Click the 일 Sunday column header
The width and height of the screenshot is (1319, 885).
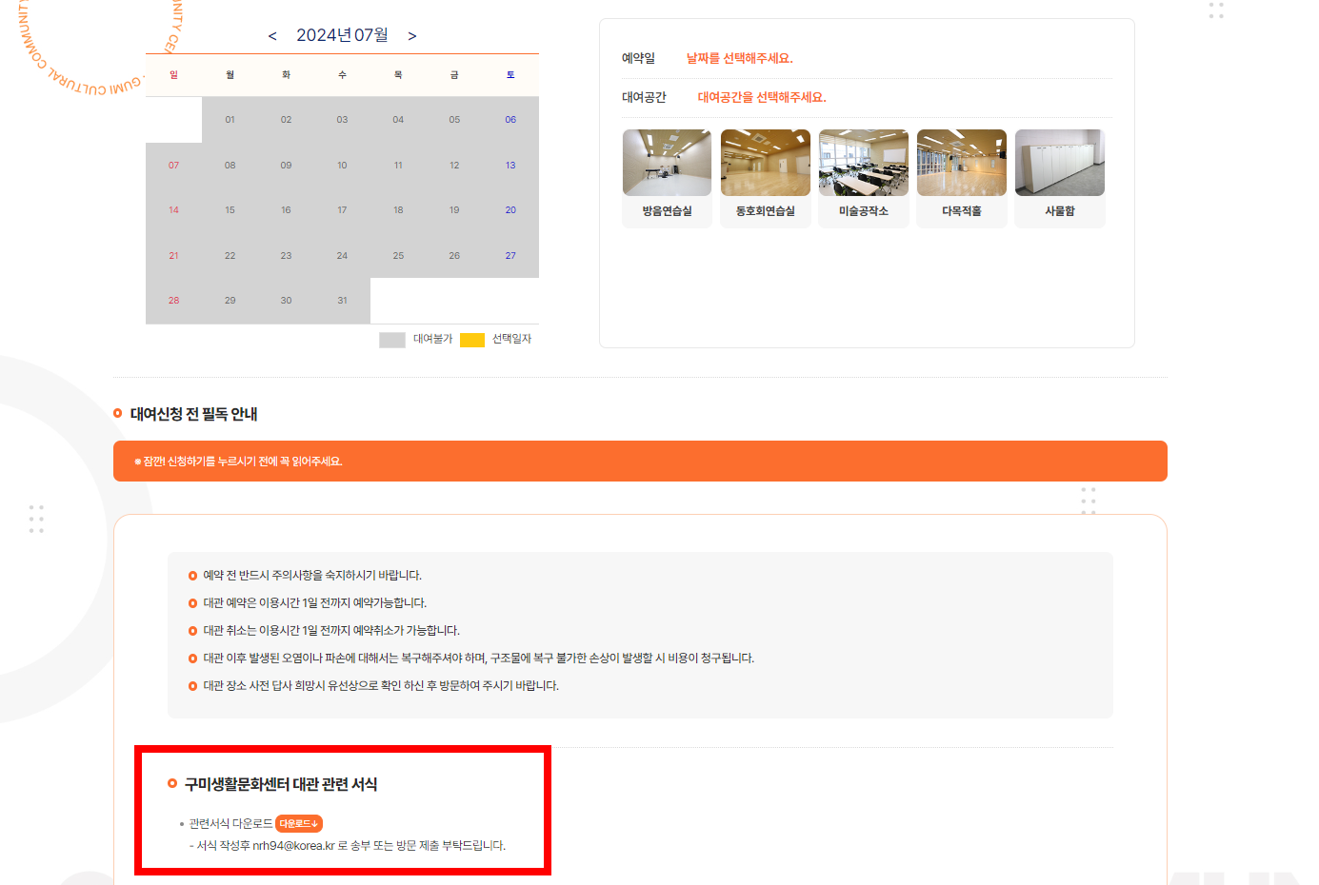click(173, 75)
